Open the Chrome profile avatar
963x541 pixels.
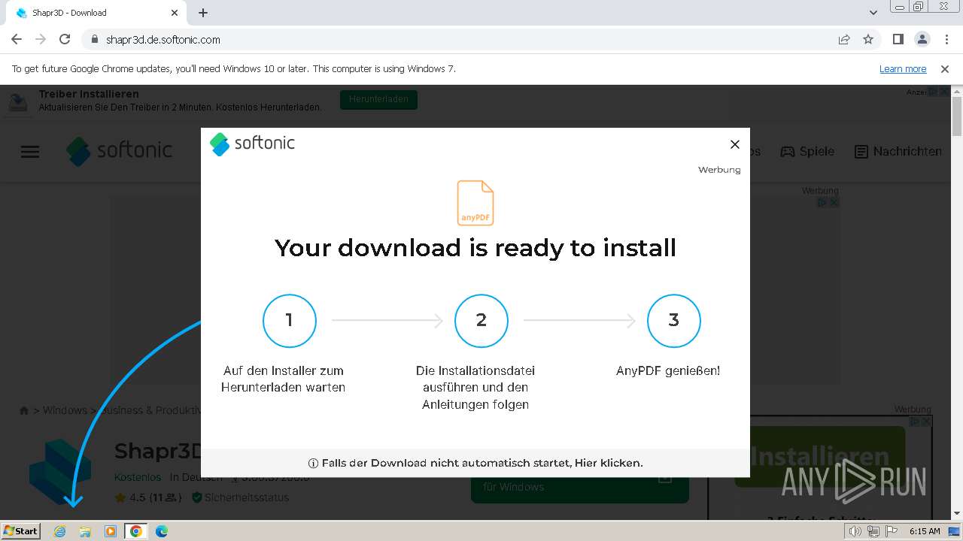click(922, 39)
